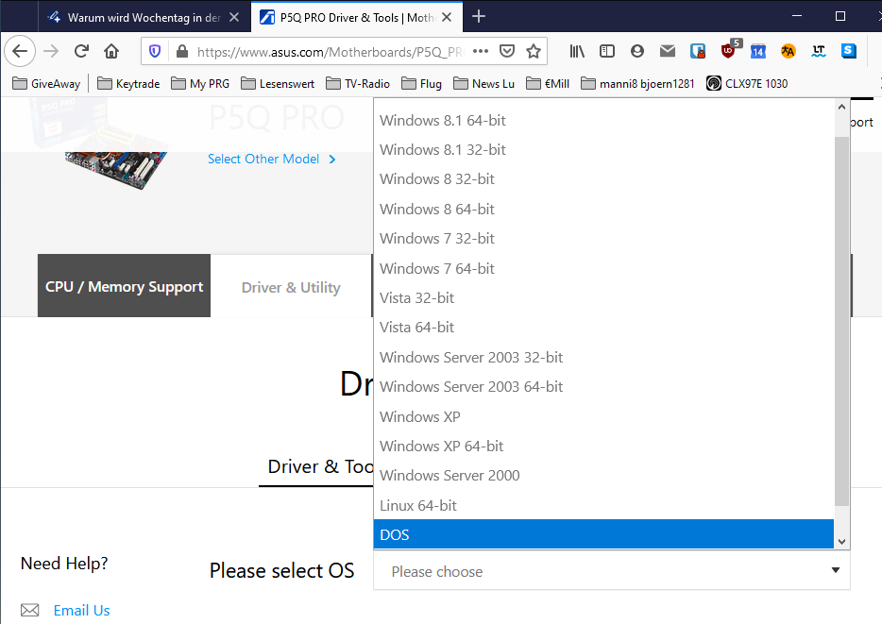Choose Linux 64-bit option
882x624 pixels.
pos(603,505)
